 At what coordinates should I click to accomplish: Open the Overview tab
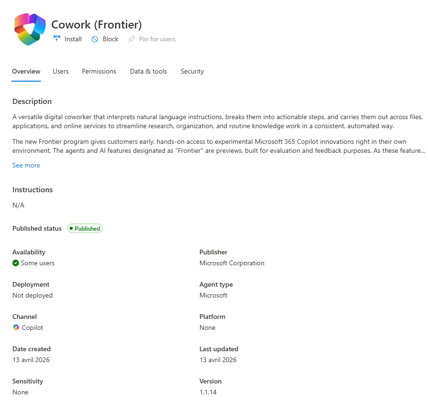26,71
